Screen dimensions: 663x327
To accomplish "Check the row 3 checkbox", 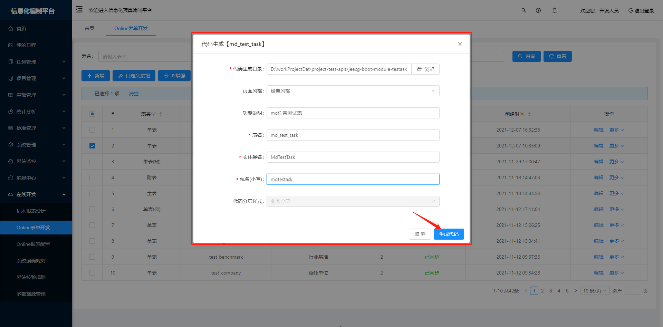I will pyautogui.click(x=92, y=162).
